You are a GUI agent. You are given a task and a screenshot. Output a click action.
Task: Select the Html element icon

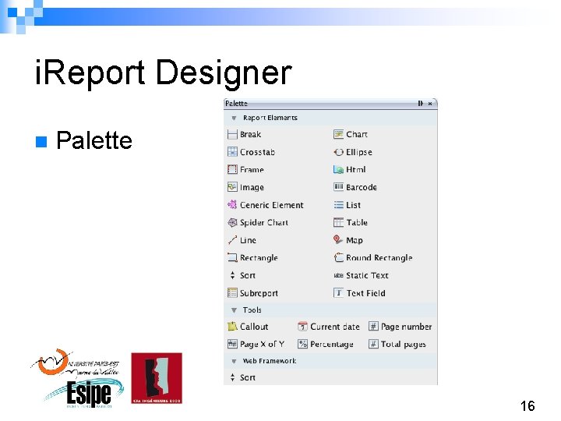(338, 170)
